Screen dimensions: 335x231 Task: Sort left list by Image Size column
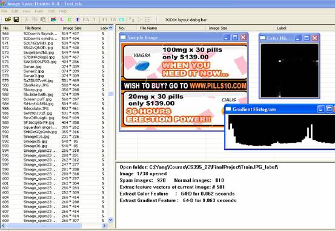(79, 28)
